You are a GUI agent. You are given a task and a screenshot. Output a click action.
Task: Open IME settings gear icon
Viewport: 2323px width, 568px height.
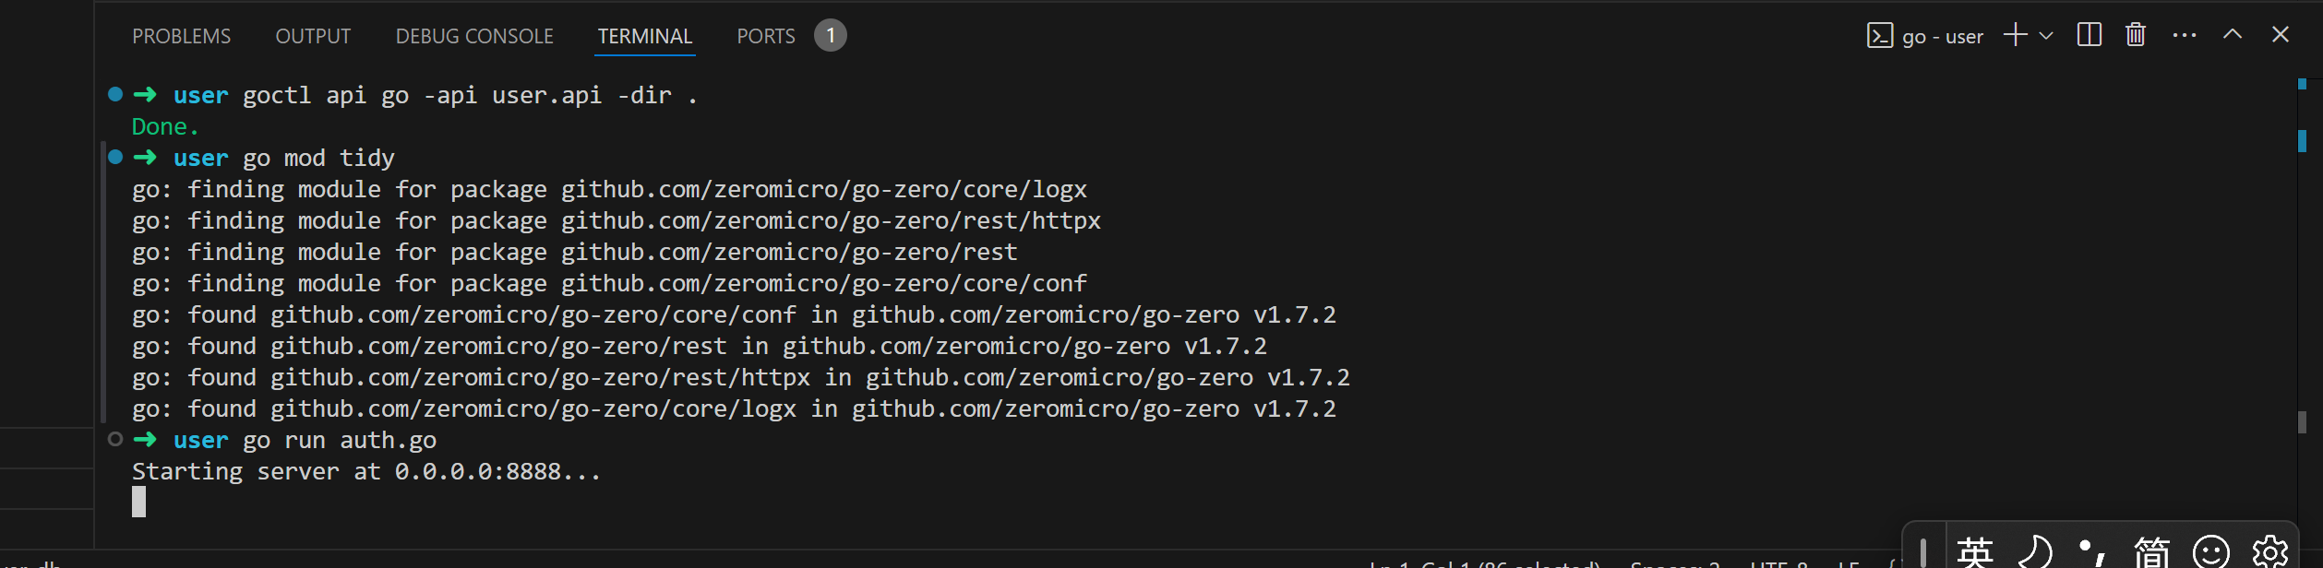pos(2269,551)
